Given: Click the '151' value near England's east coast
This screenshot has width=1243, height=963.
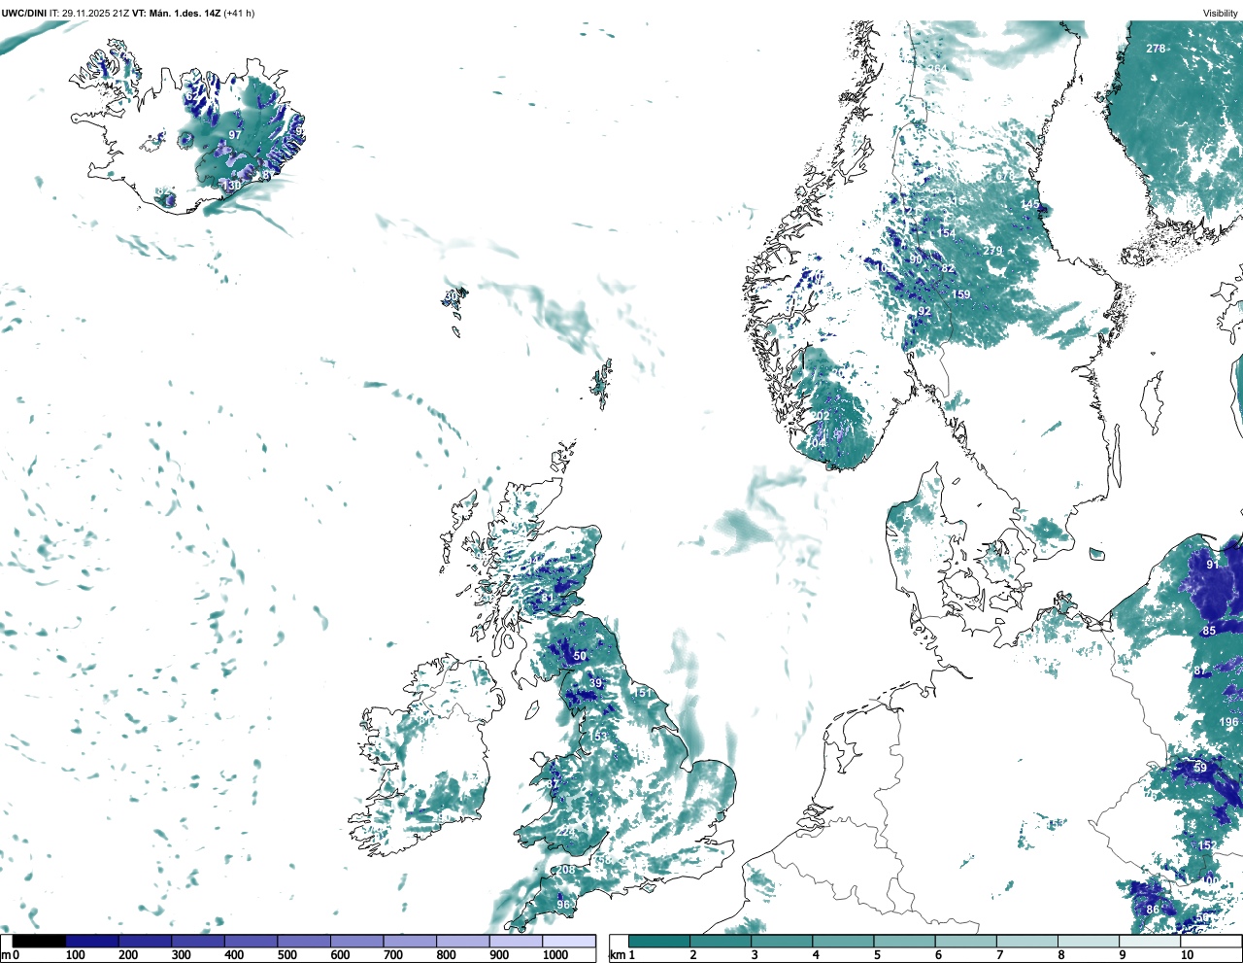Looking at the screenshot, I should pyautogui.click(x=643, y=692).
